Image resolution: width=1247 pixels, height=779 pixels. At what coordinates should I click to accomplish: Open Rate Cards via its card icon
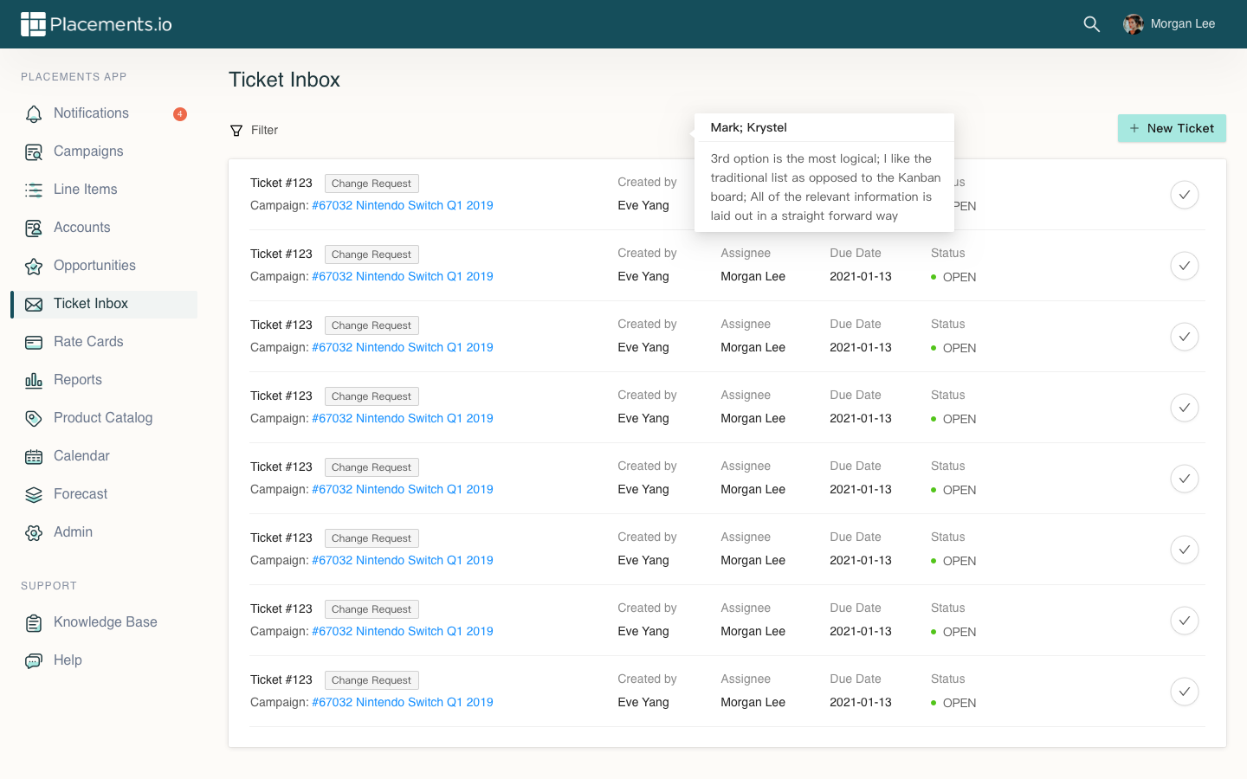34,343
